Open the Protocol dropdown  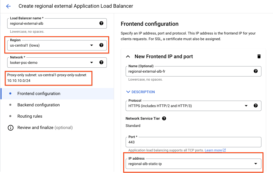point(246,106)
